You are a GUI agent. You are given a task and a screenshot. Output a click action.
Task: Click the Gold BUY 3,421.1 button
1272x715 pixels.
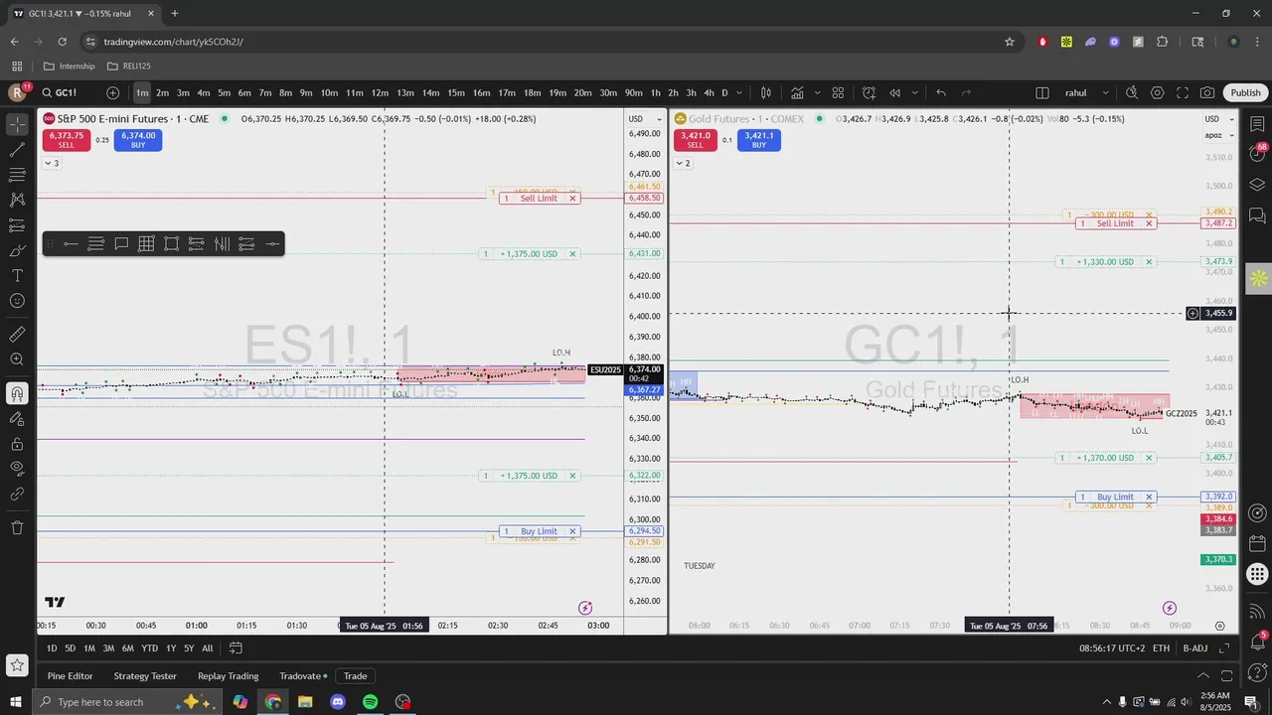[x=758, y=140]
